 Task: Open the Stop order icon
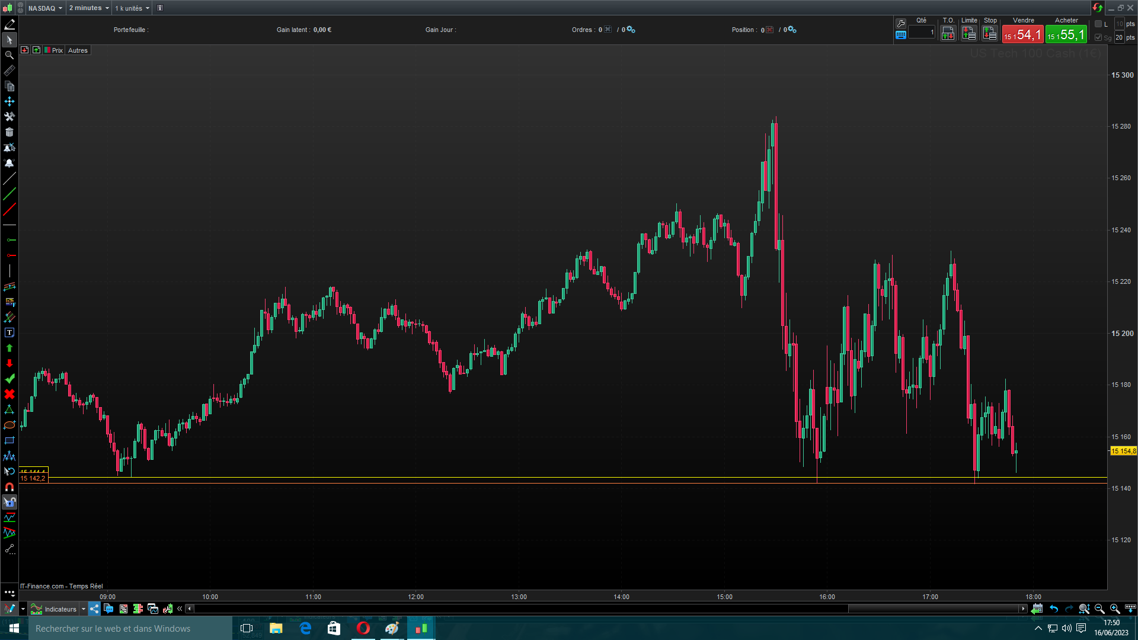(989, 34)
